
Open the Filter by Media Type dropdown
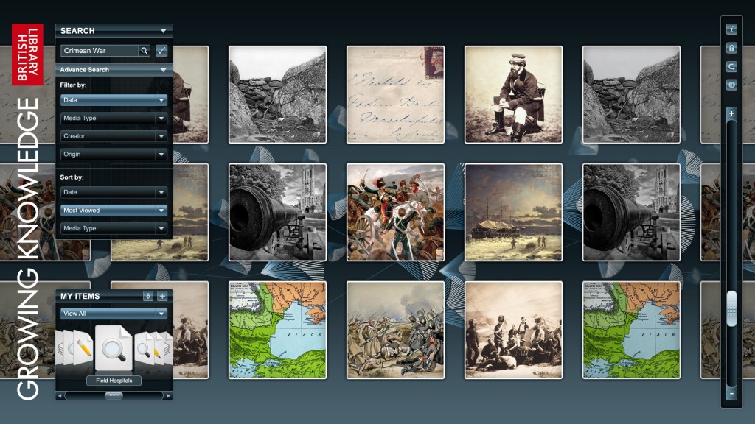[114, 119]
